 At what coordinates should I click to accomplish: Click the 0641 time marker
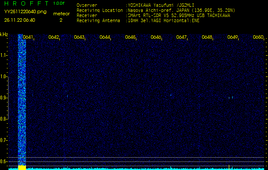28,37
